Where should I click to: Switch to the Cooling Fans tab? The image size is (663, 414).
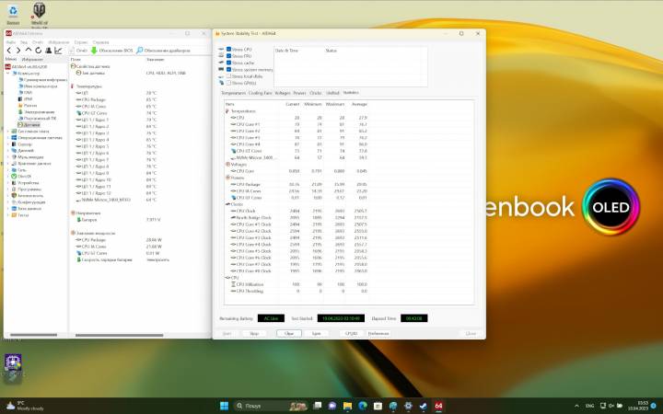coord(260,93)
